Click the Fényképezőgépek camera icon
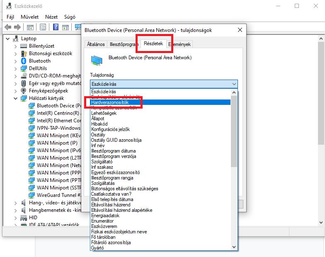Viewport: 325px width, 257px height. (x=24, y=91)
